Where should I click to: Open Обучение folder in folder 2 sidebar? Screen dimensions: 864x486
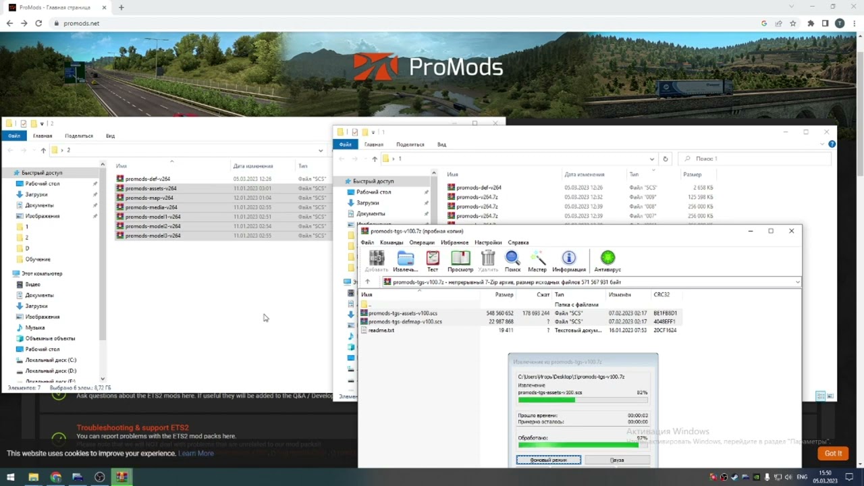pos(38,259)
